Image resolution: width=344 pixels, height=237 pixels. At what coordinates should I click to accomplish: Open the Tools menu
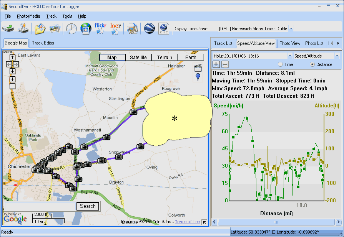pyautogui.click(x=67, y=16)
